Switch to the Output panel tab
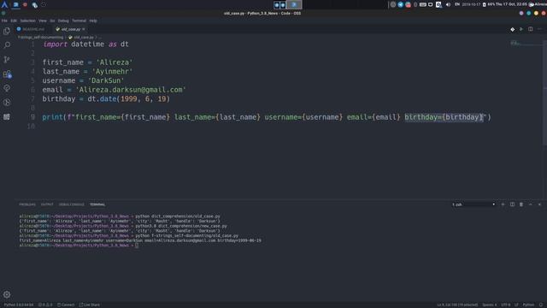Viewport: 547px width, 308px height. pyautogui.click(x=47, y=204)
